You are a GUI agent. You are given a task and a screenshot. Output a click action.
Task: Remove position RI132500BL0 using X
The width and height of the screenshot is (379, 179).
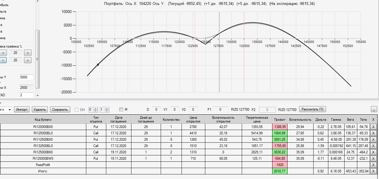pos(373,146)
